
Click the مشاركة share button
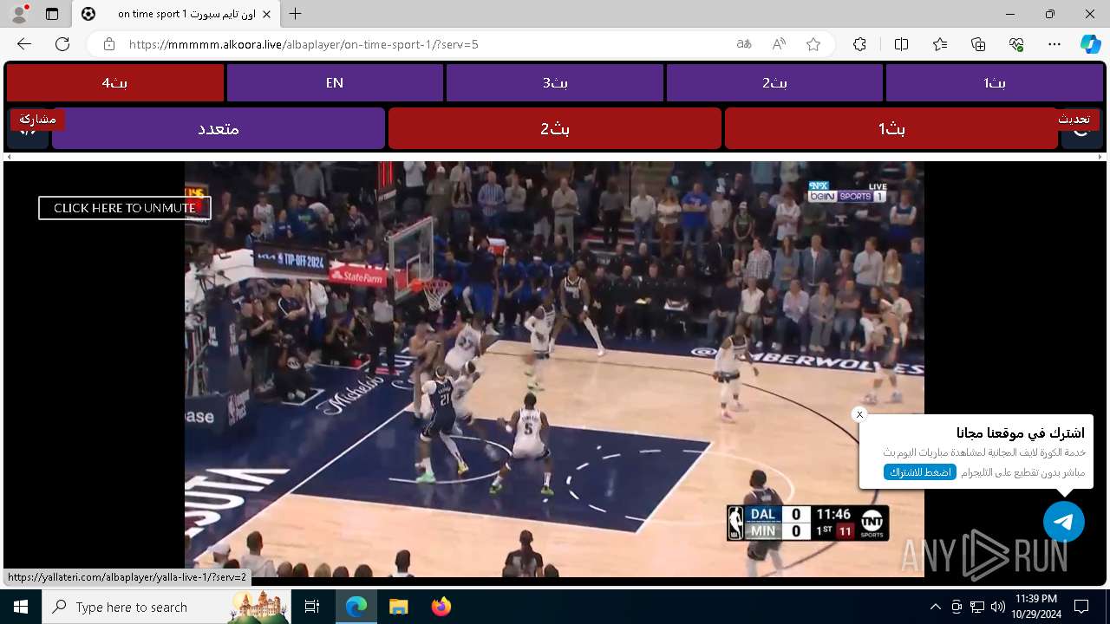point(36,119)
